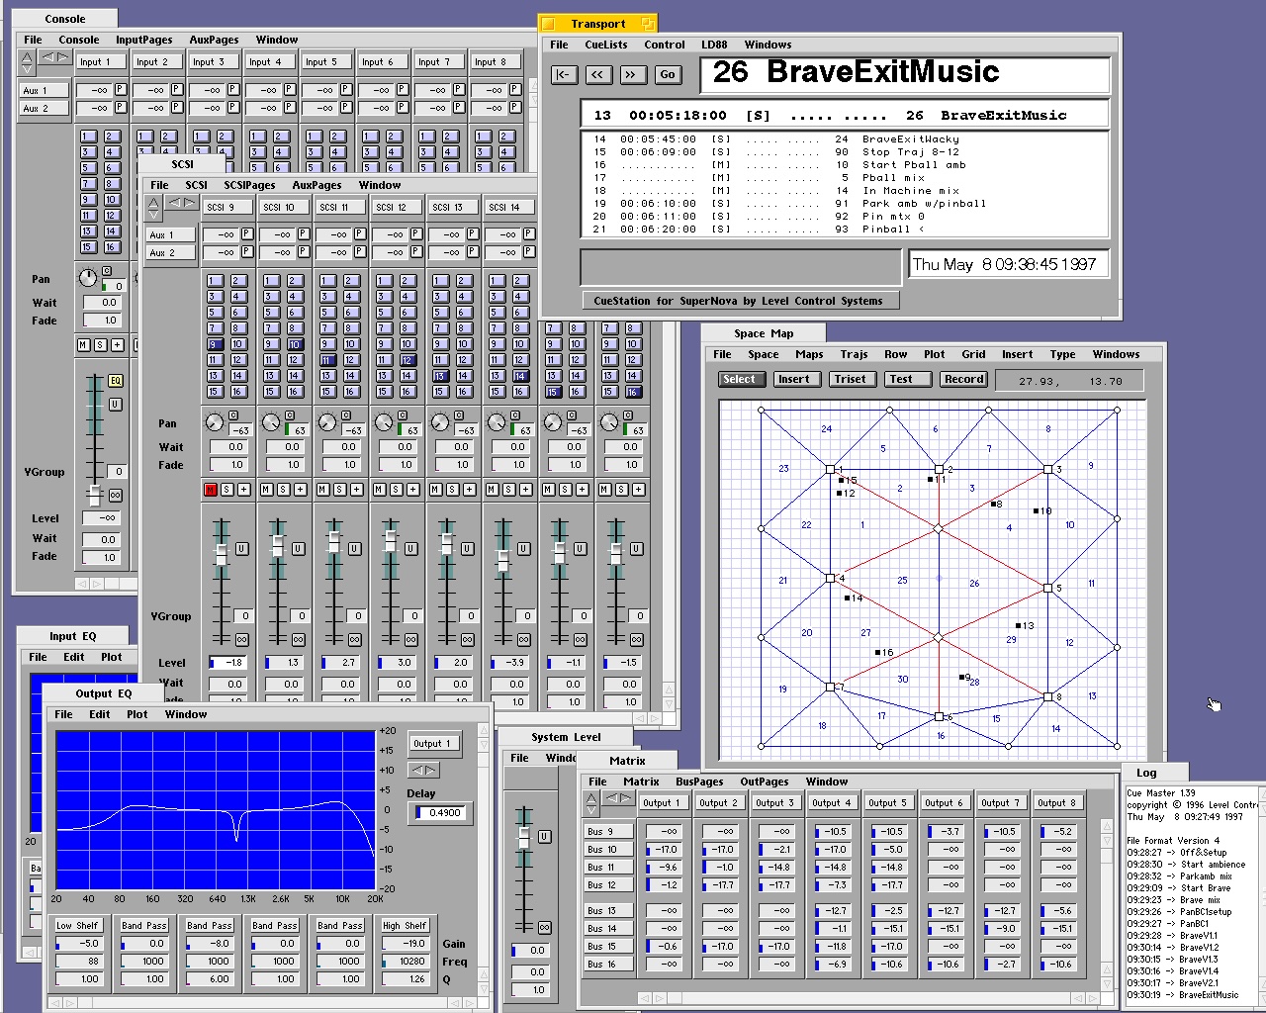Click the plus button on SCSI 10 strip
Image resolution: width=1266 pixels, height=1013 pixels.
point(300,490)
